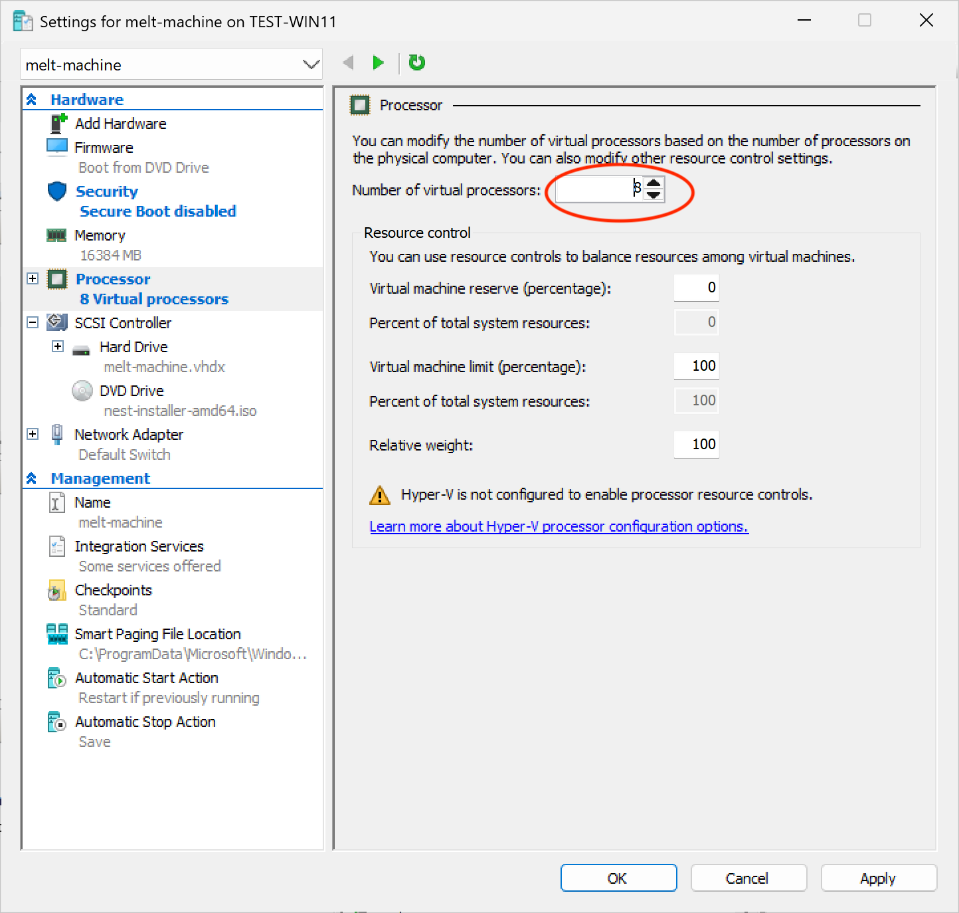Click the green forward arrow button

(378, 62)
